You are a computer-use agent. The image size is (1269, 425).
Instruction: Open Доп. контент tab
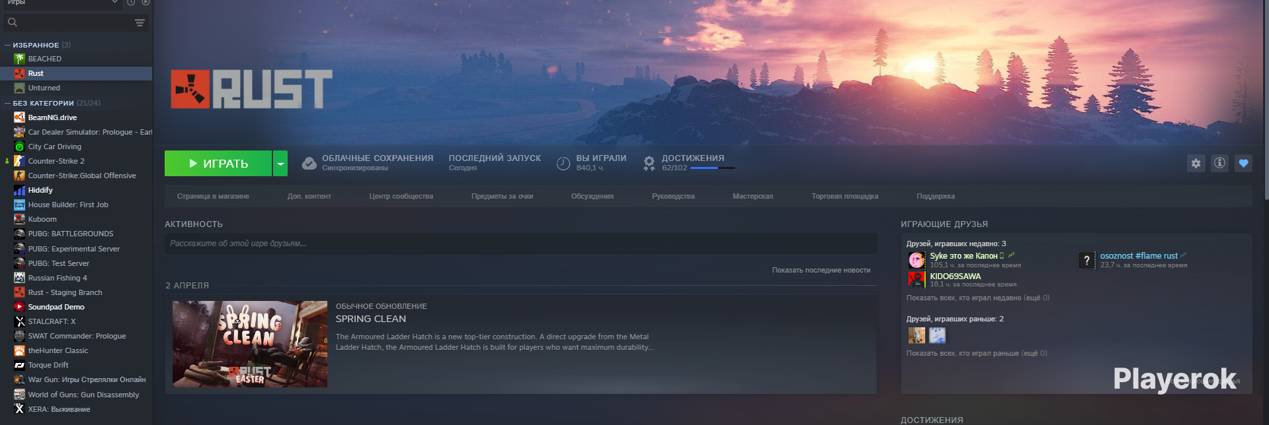[x=309, y=196]
